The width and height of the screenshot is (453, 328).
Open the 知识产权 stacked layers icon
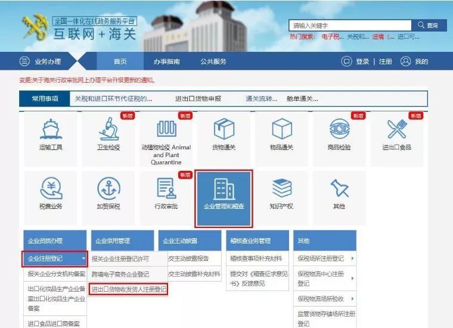tap(281, 189)
